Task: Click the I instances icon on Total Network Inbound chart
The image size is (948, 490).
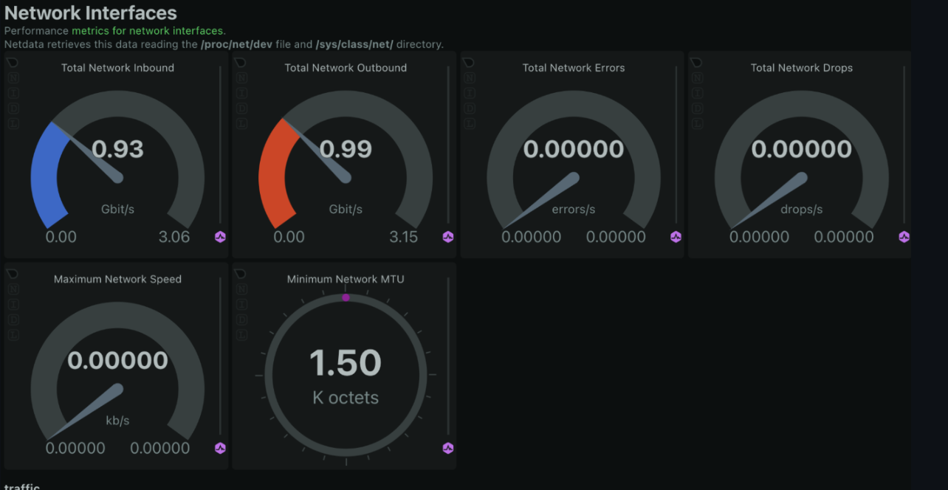Action: tap(12, 93)
